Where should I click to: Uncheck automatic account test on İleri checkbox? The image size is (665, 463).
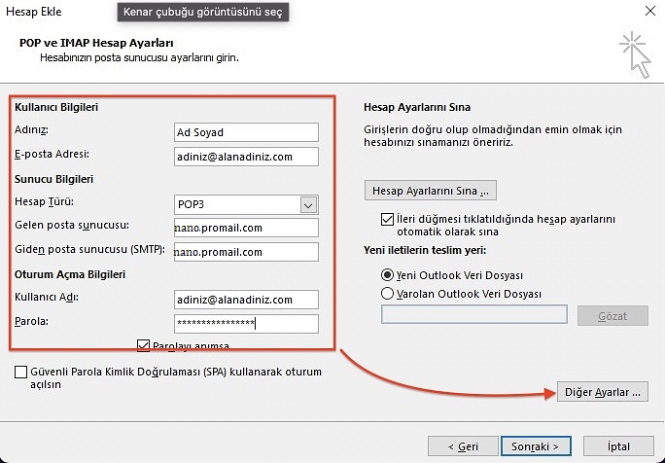[387, 220]
